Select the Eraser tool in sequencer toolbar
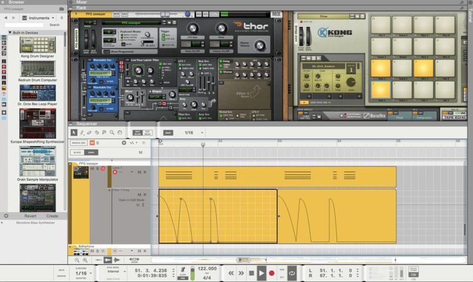473x282 pixels. [x=89, y=132]
